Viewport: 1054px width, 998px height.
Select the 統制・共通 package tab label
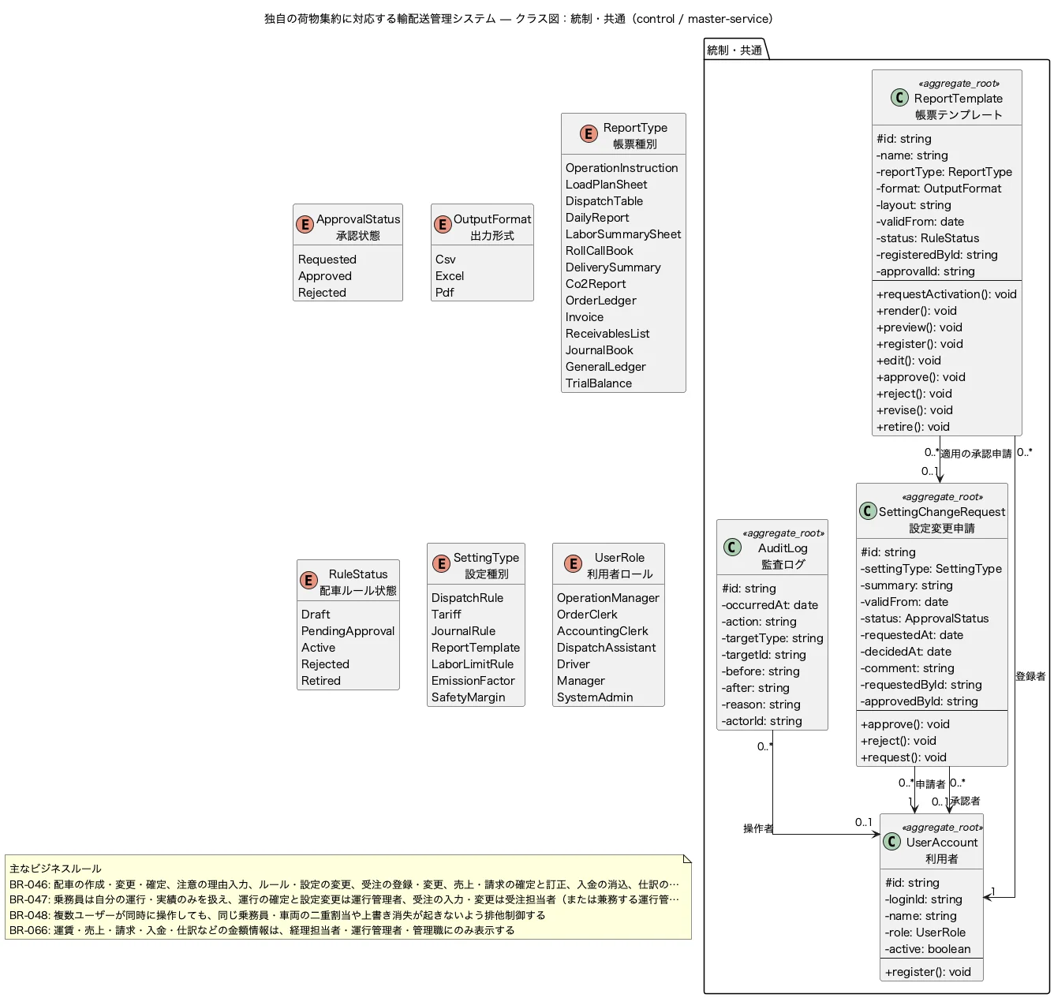pos(734,50)
